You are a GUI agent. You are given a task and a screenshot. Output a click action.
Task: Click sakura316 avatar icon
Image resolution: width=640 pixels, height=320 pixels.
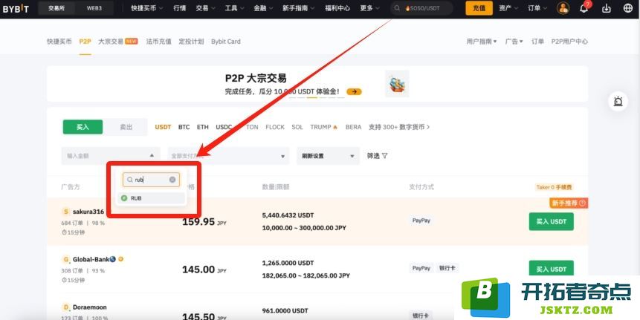(65, 212)
